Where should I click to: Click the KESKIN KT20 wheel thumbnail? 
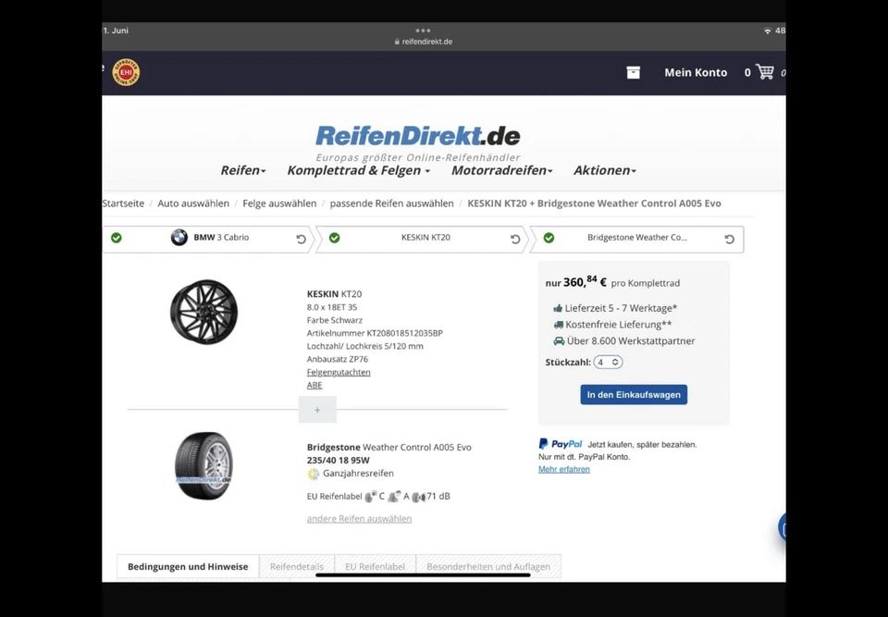click(203, 312)
